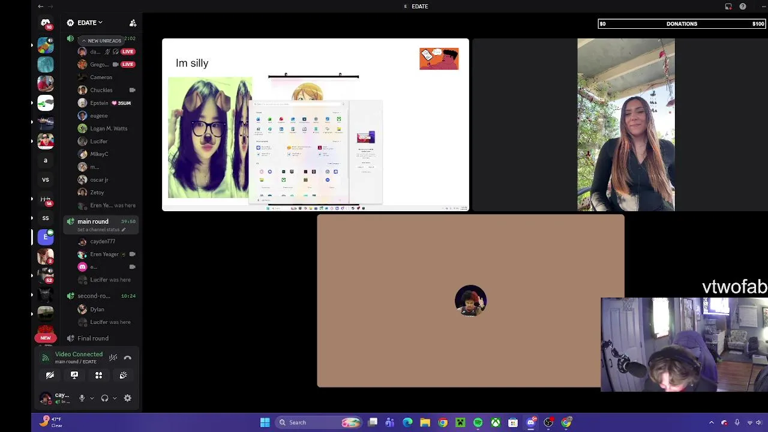Select user oscar jr in voice list
Image resolution: width=768 pixels, height=432 pixels.
coord(99,180)
